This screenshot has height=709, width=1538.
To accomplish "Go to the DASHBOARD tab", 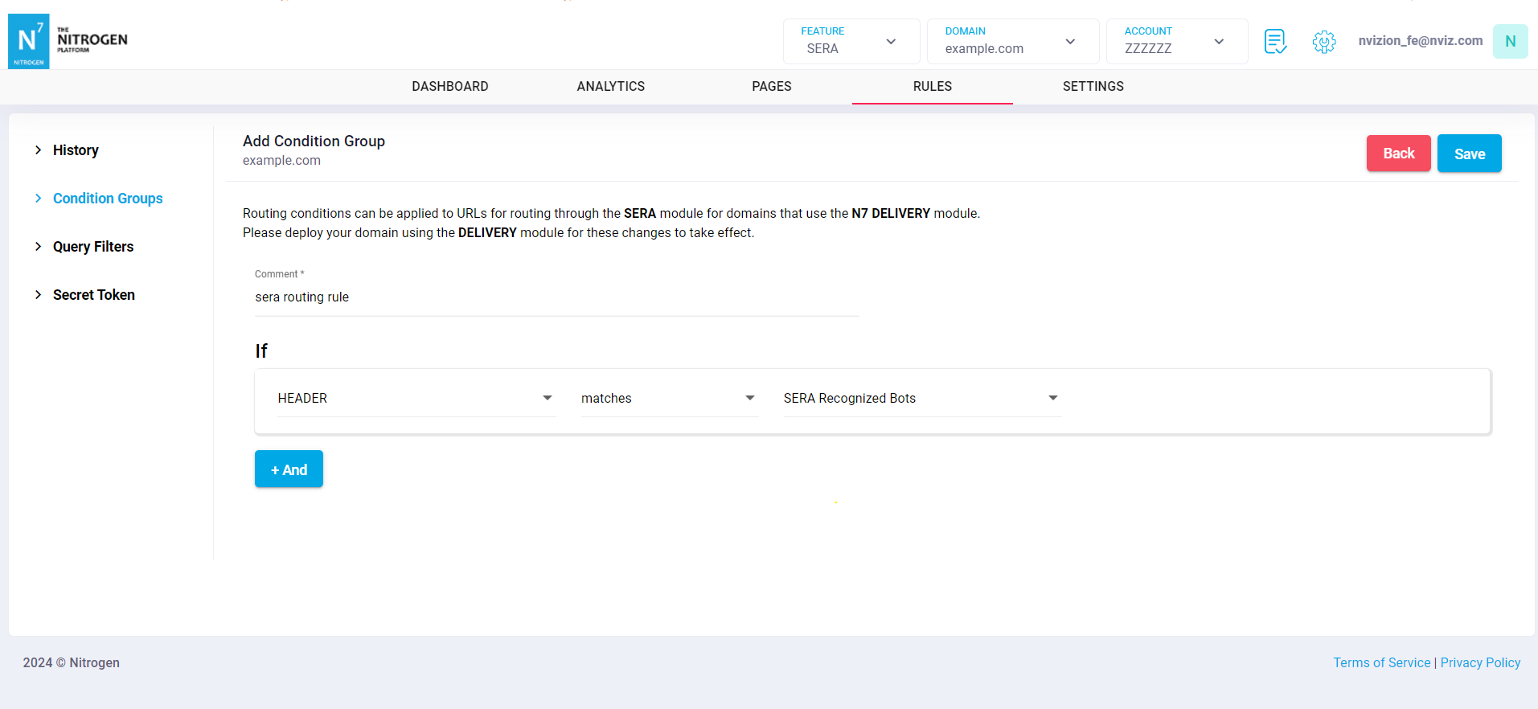I will click(x=449, y=87).
